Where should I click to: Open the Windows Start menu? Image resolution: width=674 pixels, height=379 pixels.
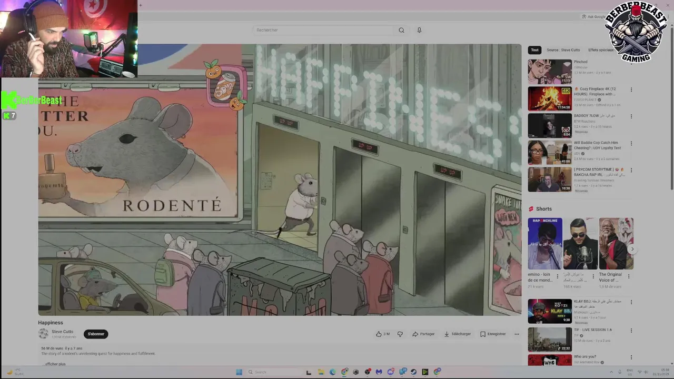[x=239, y=372]
